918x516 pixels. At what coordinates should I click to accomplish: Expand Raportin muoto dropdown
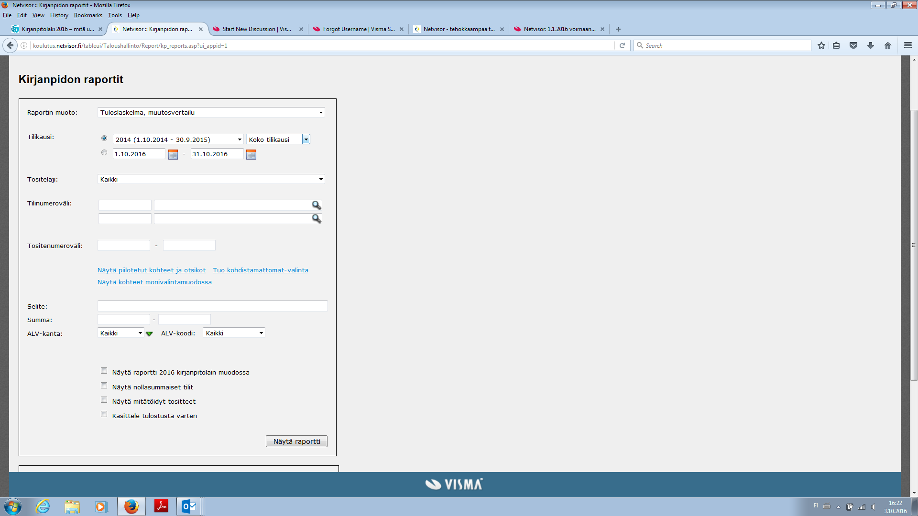(211, 112)
